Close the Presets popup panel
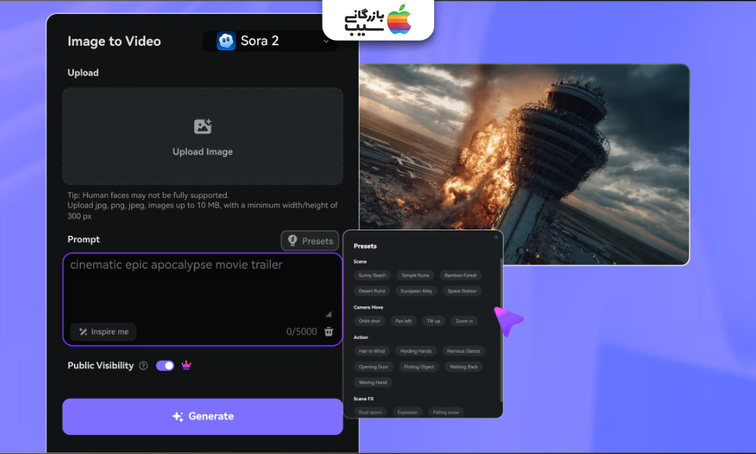The width and height of the screenshot is (756, 454). coord(496,238)
